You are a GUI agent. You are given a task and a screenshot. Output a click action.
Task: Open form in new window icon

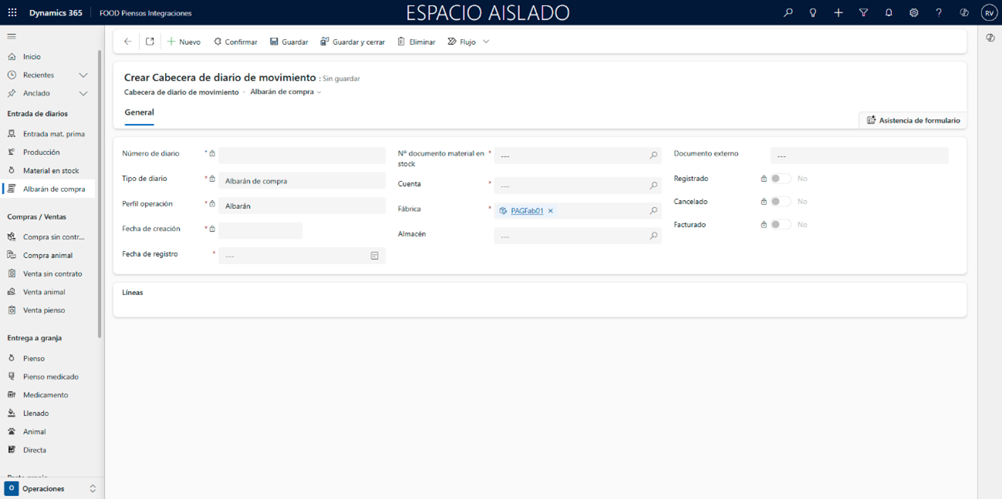(x=150, y=42)
